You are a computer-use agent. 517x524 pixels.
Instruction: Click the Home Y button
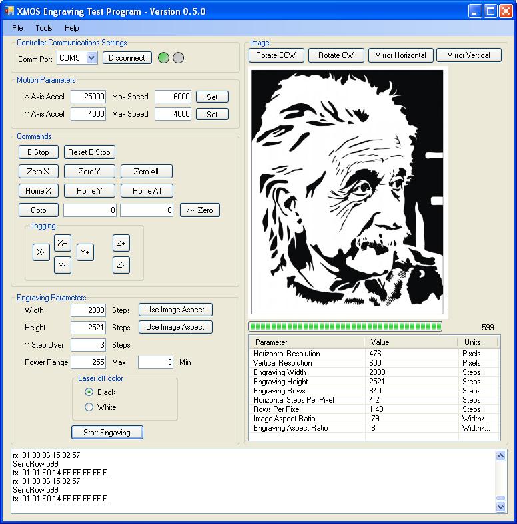point(89,191)
